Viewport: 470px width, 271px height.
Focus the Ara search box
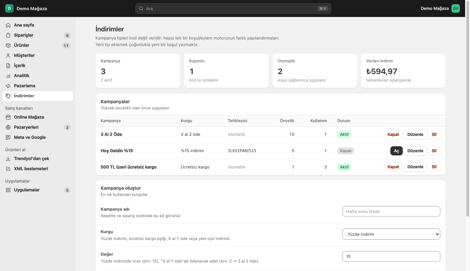coord(233,8)
